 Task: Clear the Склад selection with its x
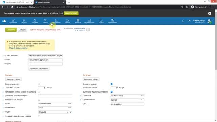click(69, 104)
